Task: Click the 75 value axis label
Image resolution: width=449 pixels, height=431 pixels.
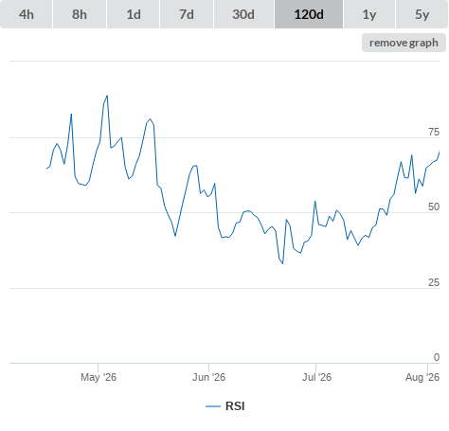Action: (x=434, y=132)
